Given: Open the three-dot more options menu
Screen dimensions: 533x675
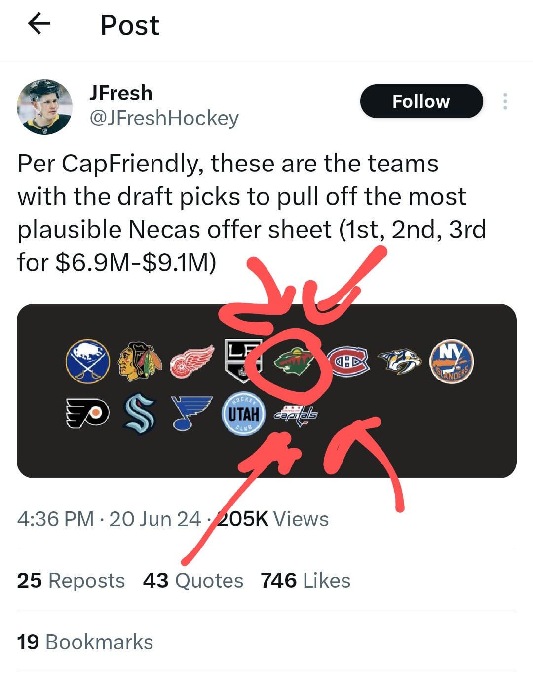Looking at the screenshot, I should (505, 101).
